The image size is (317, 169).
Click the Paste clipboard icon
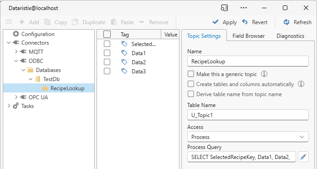click(x=114, y=22)
